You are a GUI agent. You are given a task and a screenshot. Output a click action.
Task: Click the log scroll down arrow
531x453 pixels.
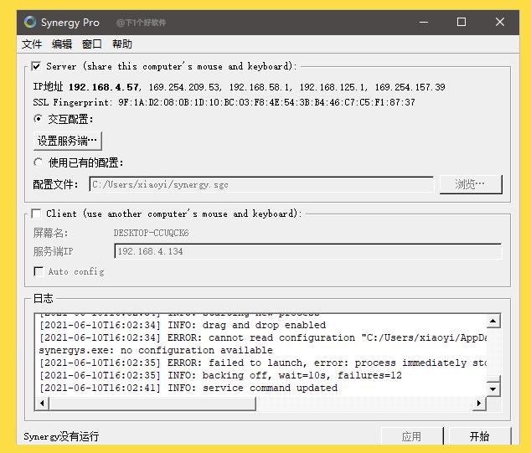pos(493,389)
